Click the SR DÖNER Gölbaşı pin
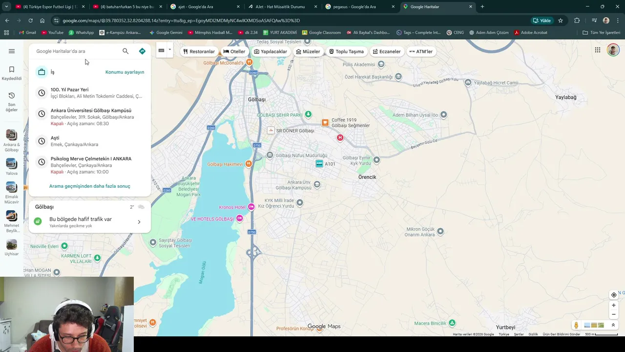The image size is (625, 352). coord(271,131)
